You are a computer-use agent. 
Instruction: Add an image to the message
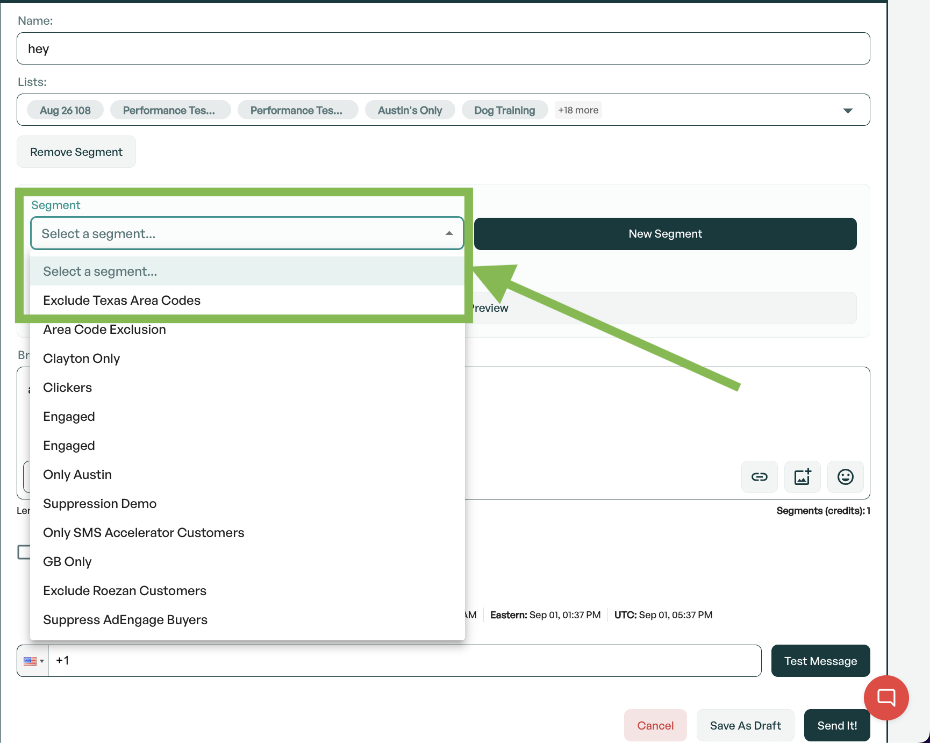tap(802, 477)
